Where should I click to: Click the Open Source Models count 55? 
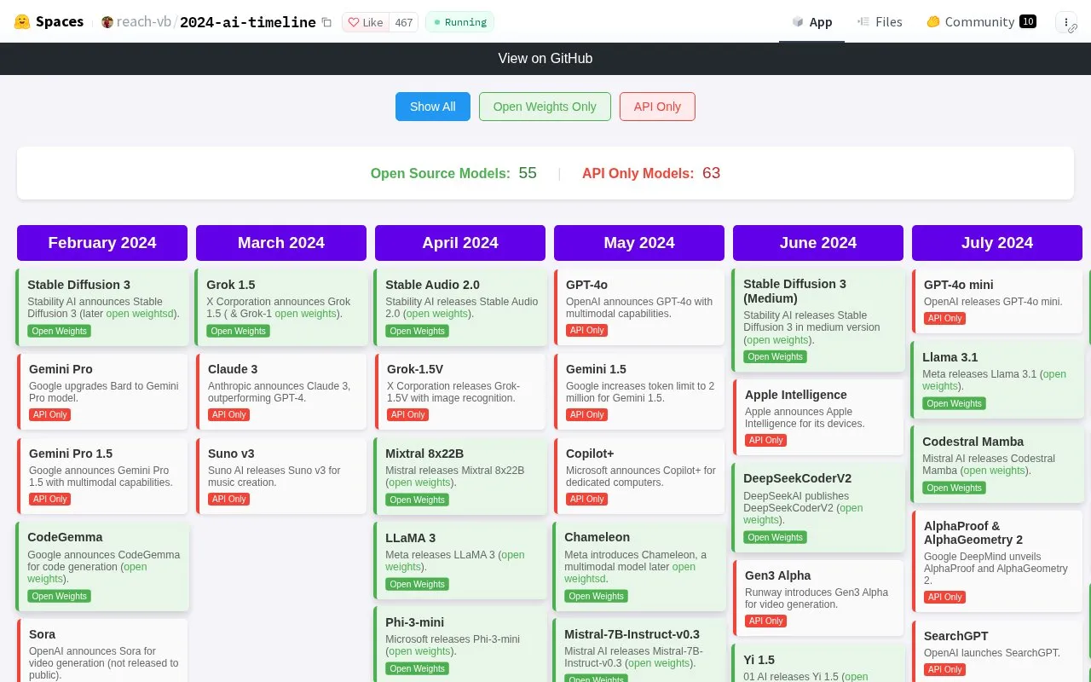pyautogui.click(x=528, y=173)
